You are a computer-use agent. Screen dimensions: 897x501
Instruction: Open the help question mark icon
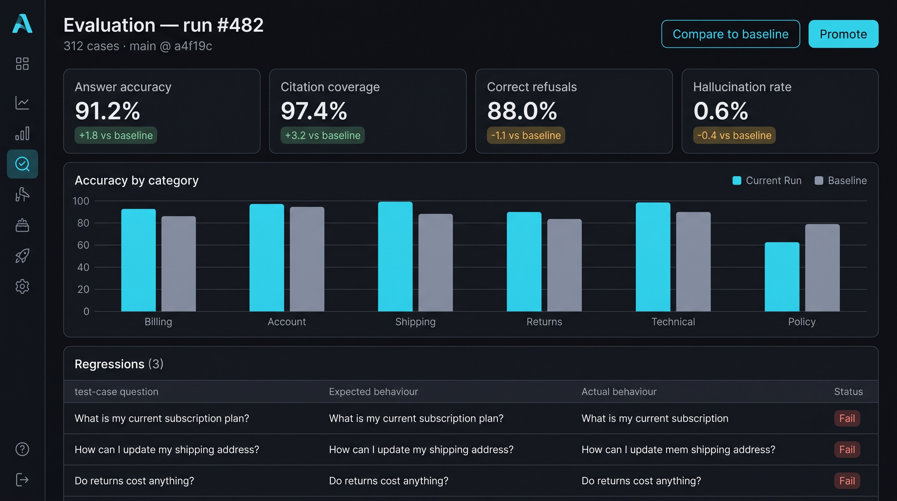(22, 449)
